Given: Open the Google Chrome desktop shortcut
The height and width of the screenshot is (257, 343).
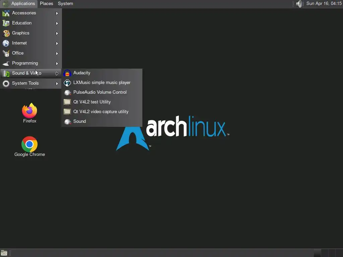Looking at the screenshot, I should pyautogui.click(x=29, y=144).
